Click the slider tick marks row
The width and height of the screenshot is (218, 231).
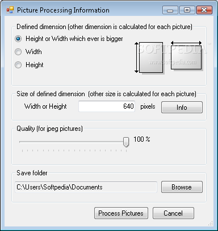pyautogui.click(x=74, y=151)
